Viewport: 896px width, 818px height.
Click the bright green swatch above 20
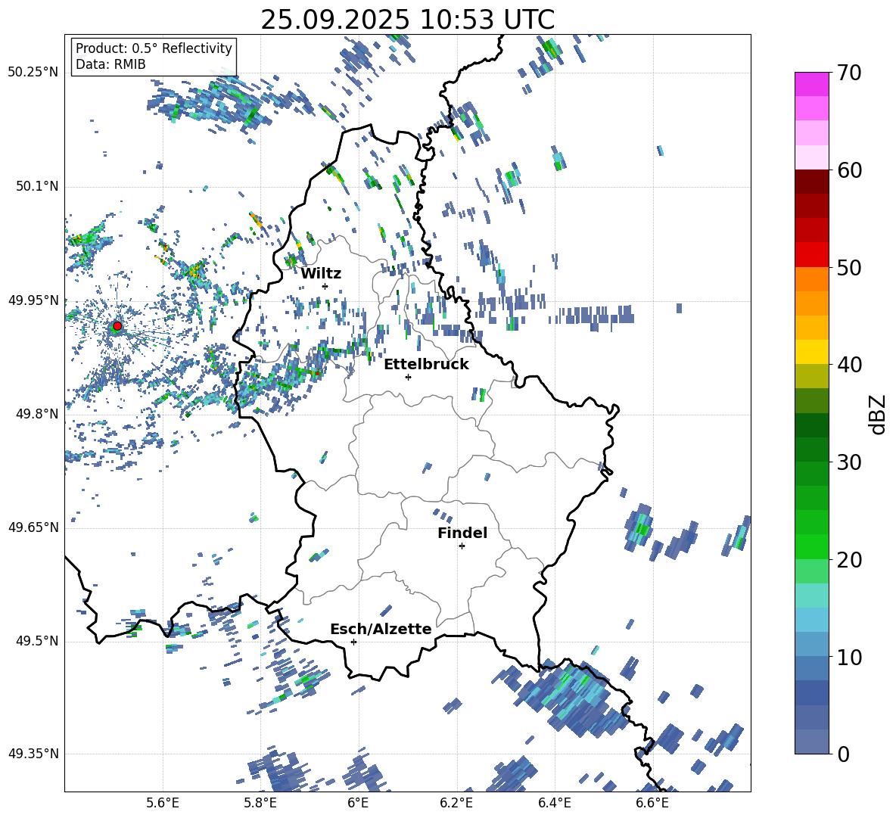(811, 547)
